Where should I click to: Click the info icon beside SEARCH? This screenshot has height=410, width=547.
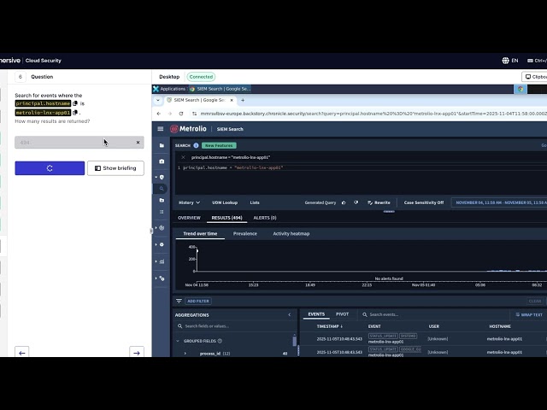(196, 145)
